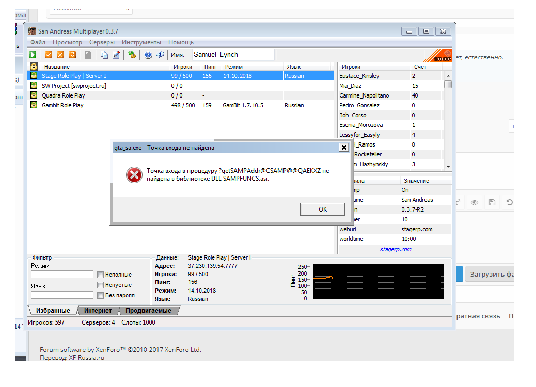Click OK in the error dialog
This screenshot has width=536, height=387.
323,209
